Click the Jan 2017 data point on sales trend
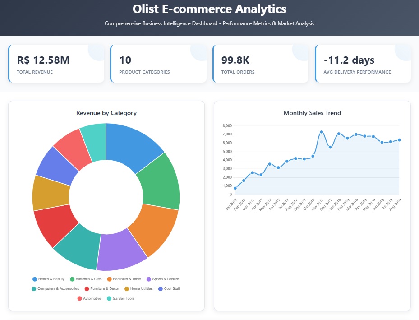 pos(235,188)
